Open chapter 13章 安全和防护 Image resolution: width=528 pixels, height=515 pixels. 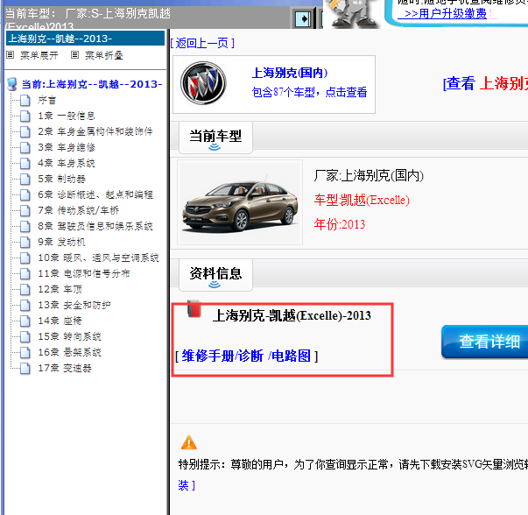(74, 305)
